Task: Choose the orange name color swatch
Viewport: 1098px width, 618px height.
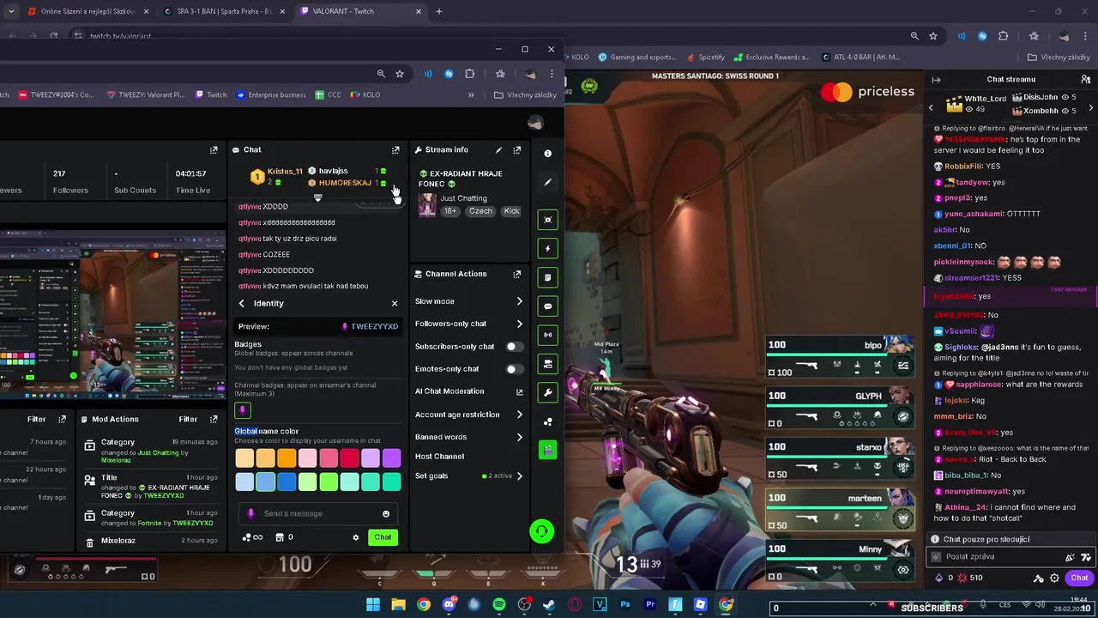Action: 287,459
